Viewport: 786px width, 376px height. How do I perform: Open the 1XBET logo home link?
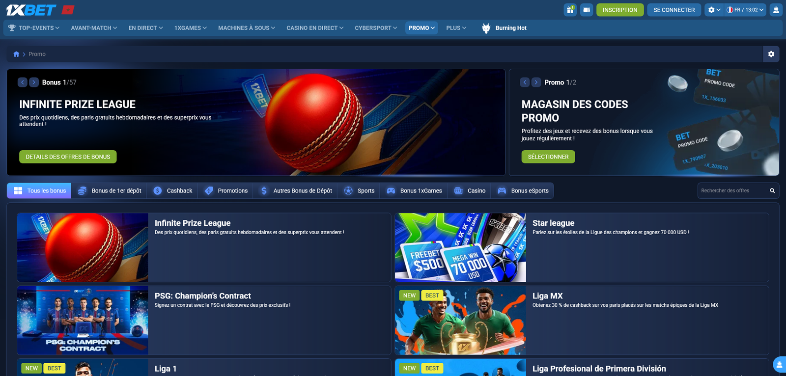tap(31, 10)
